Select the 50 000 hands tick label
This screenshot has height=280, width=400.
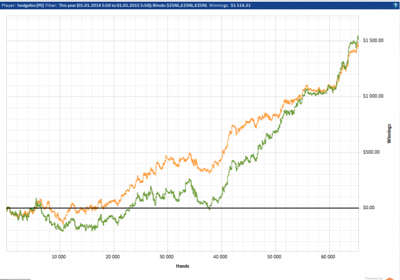[274, 257]
